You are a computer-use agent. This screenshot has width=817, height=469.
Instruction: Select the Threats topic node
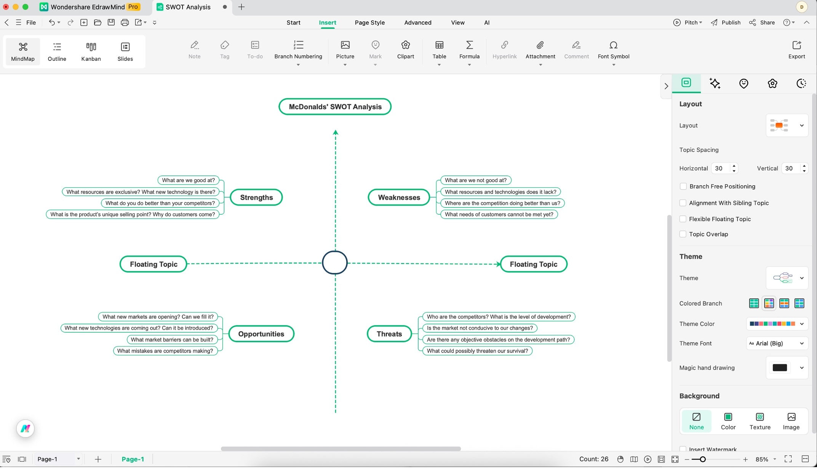coord(389,334)
